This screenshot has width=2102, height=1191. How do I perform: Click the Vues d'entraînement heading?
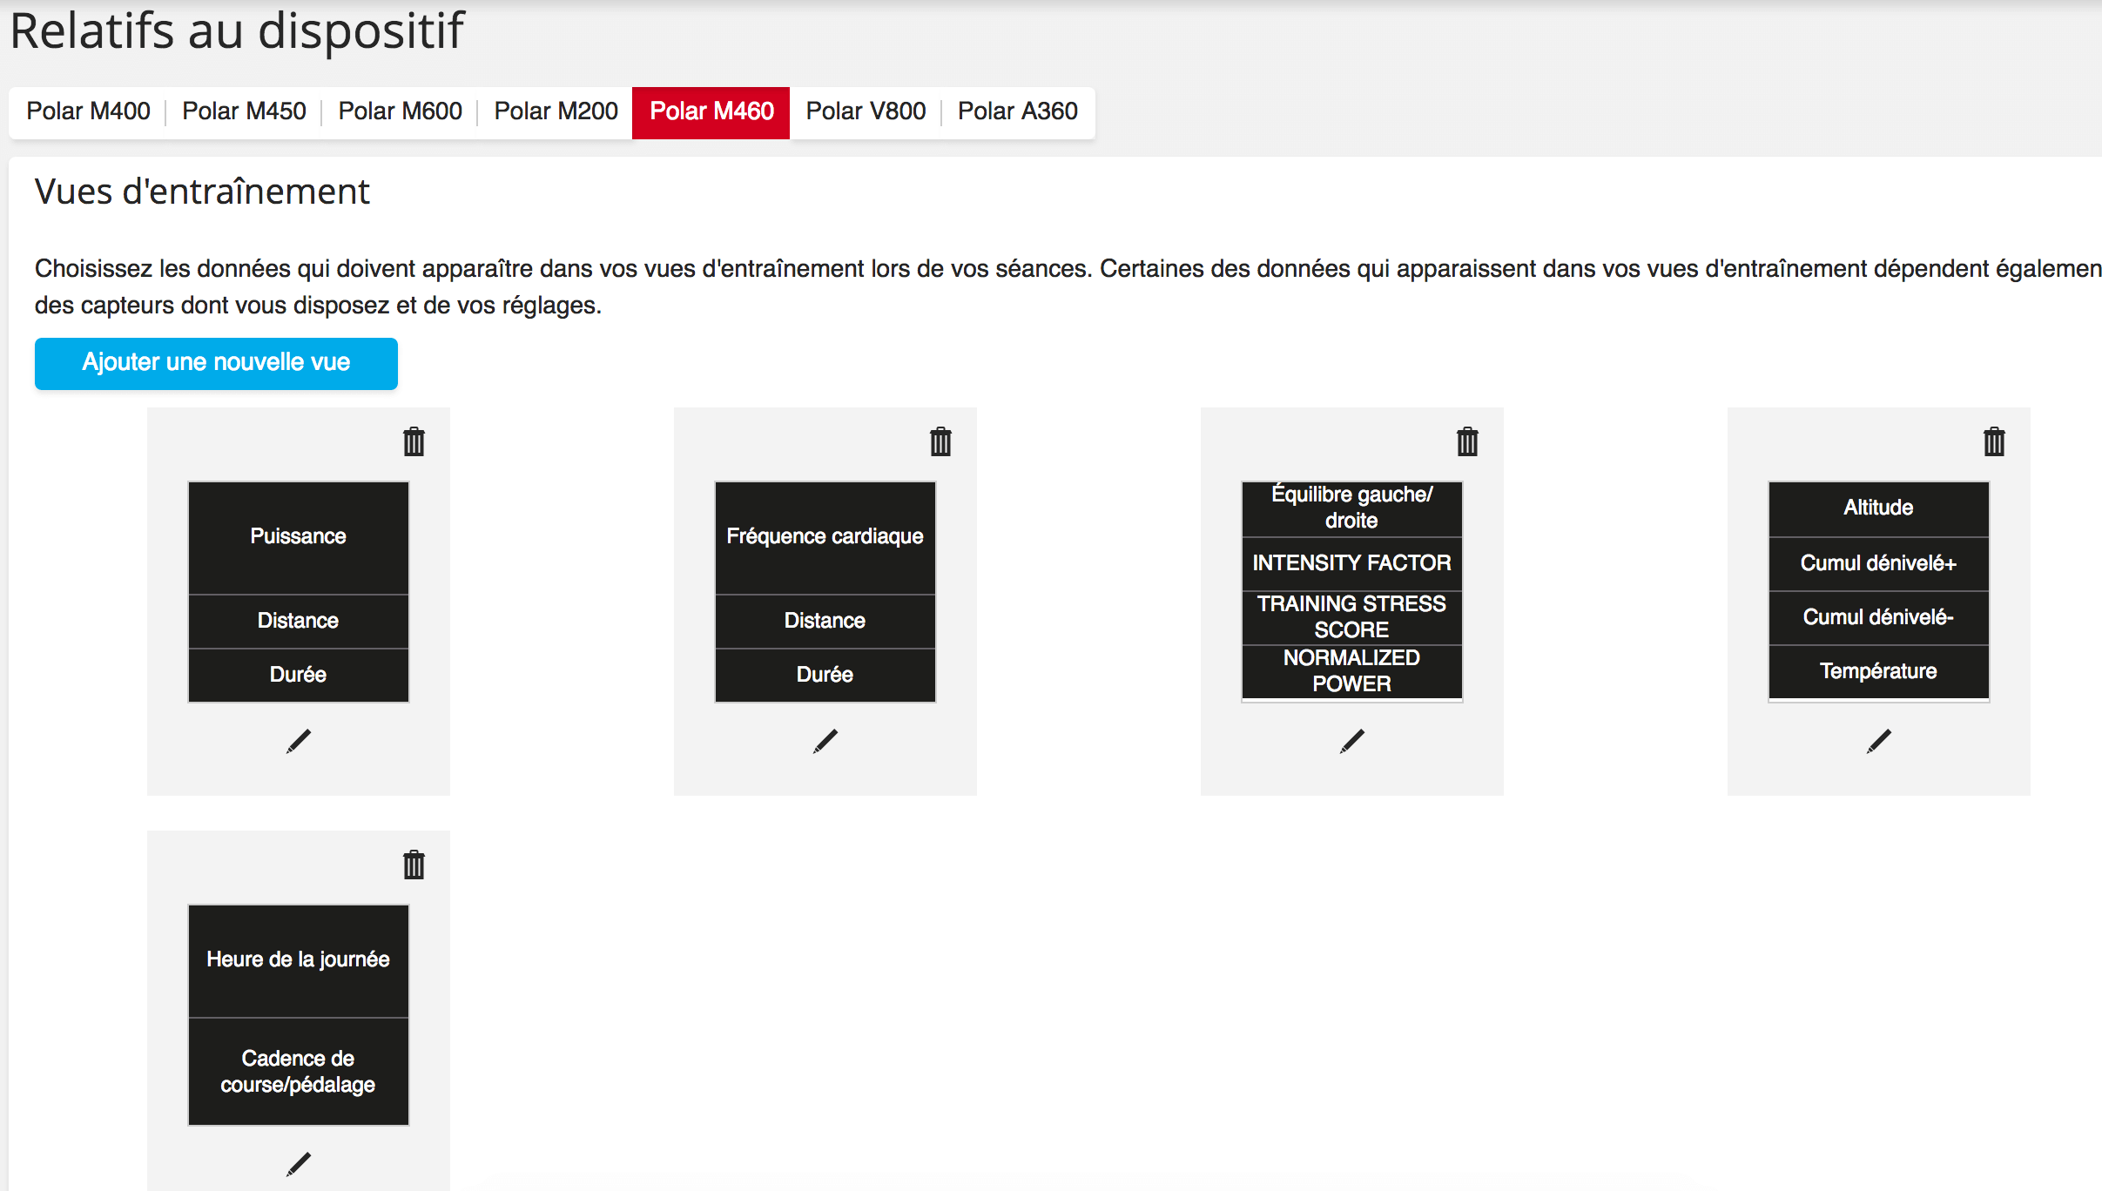[202, 192]
